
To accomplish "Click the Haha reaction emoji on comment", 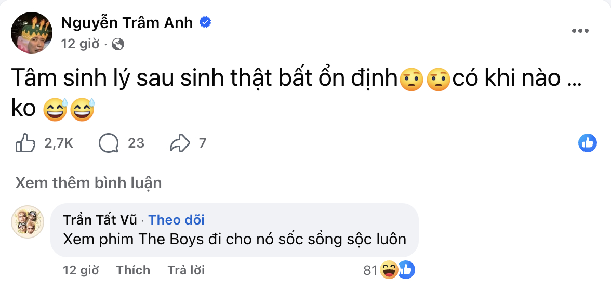I will 389,270.
